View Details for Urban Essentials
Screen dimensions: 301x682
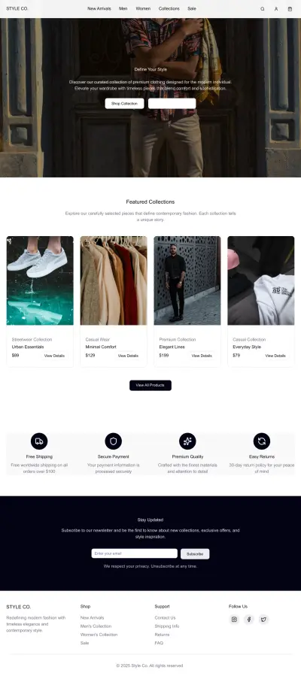54,356
